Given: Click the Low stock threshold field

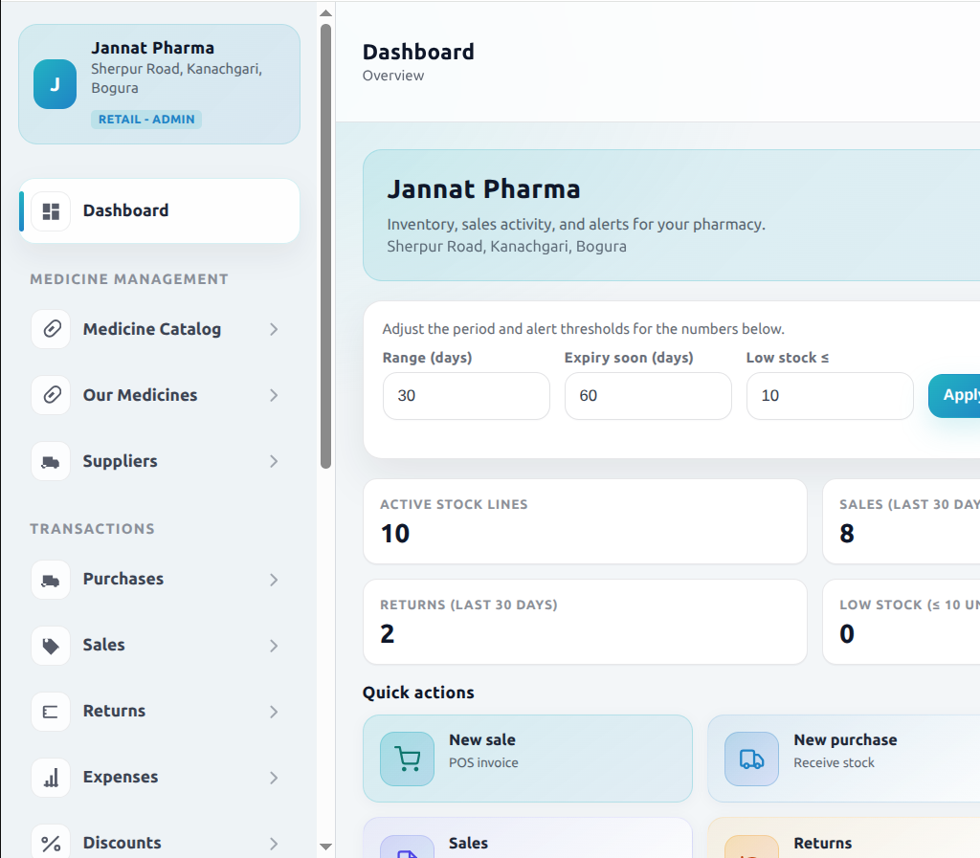Looking at the screenshot, I should [830, 396].
